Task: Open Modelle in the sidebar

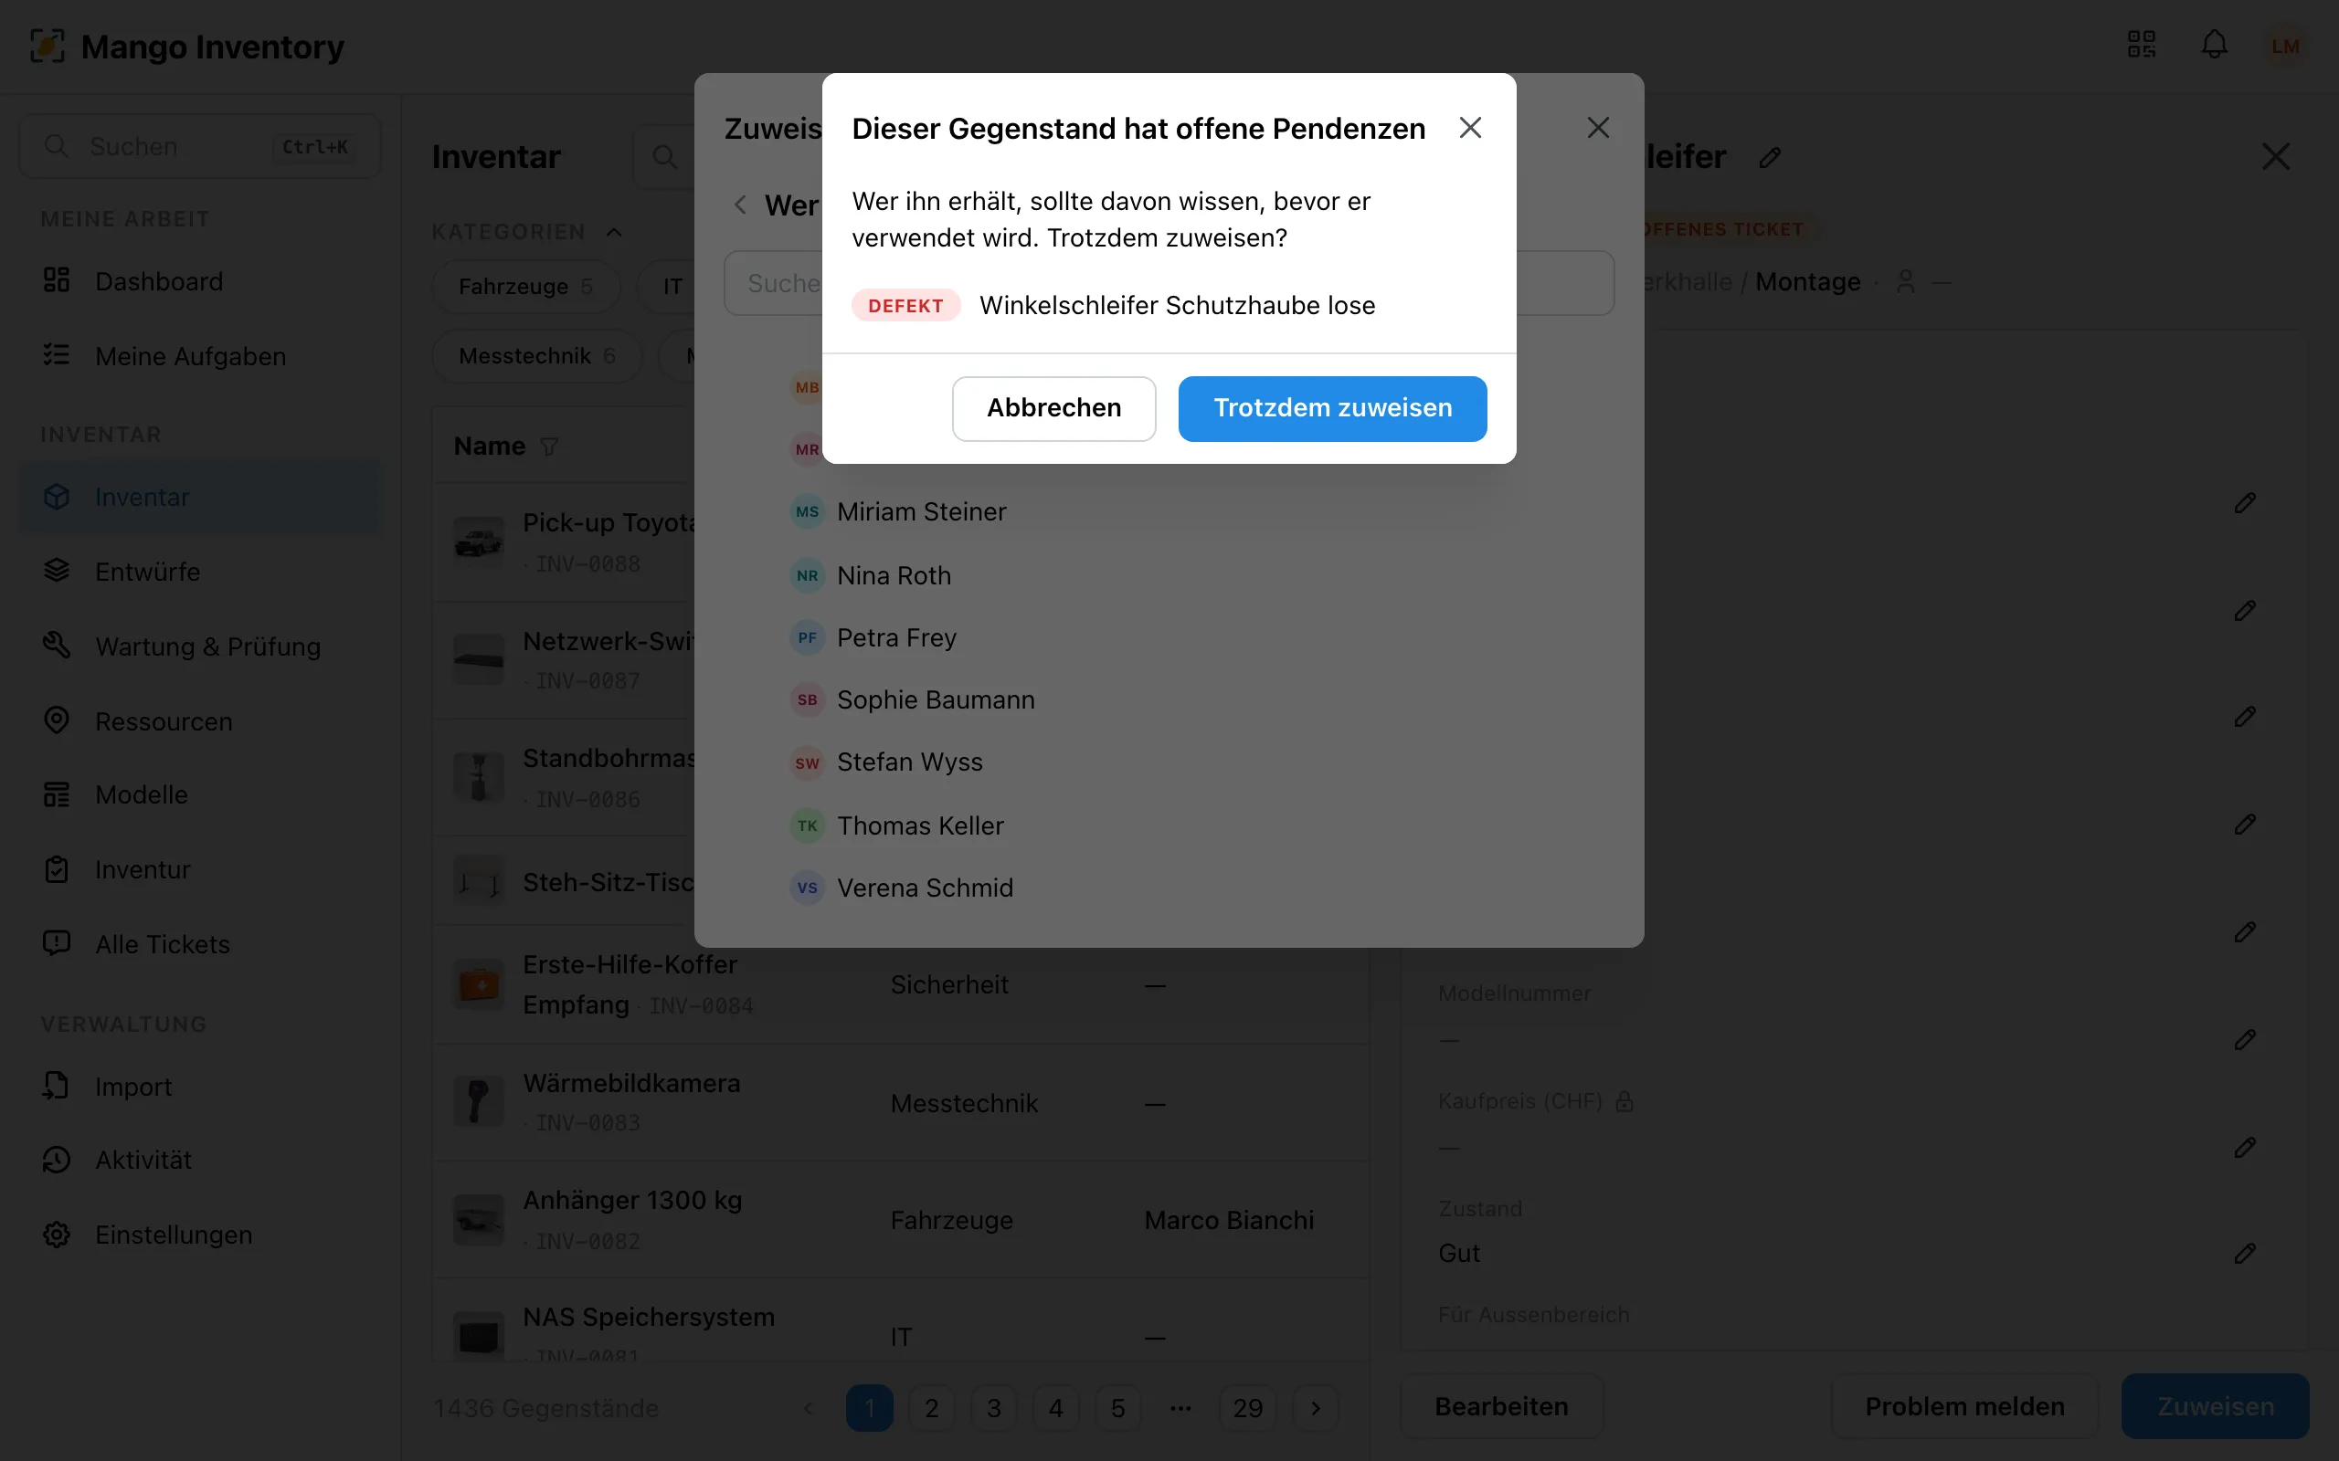Action: 200,794
